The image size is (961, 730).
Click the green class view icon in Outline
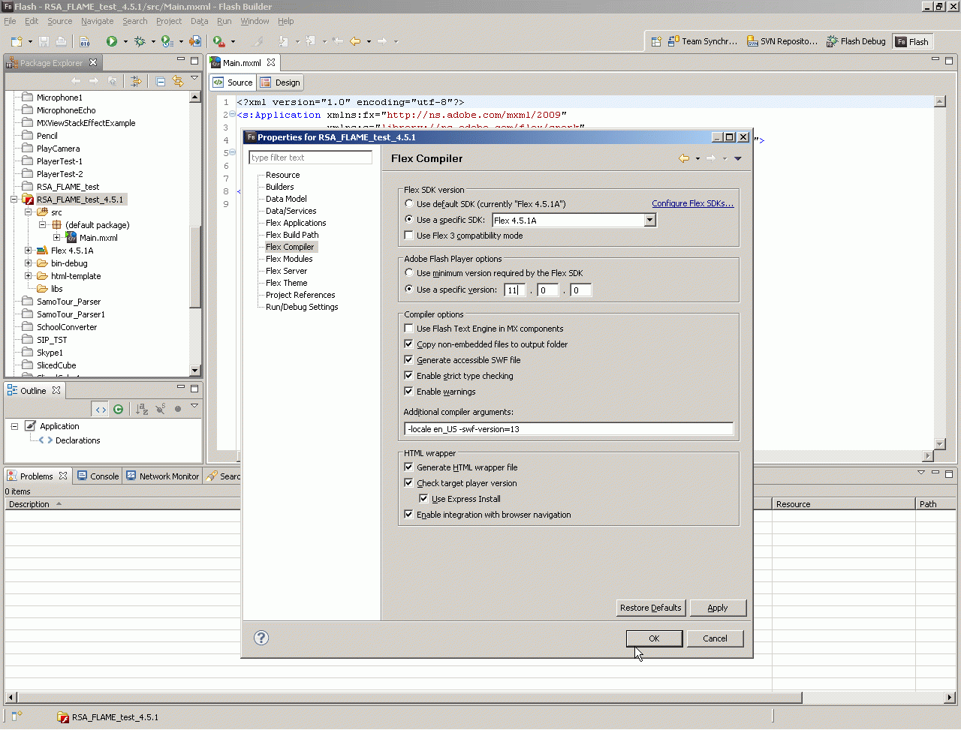click(119, 409)
